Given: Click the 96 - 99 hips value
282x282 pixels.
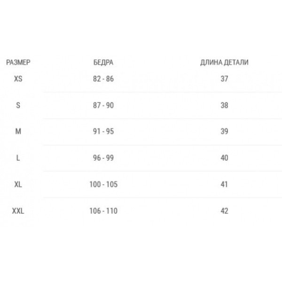Looking at the screenshot, I should tap(103, 158).
